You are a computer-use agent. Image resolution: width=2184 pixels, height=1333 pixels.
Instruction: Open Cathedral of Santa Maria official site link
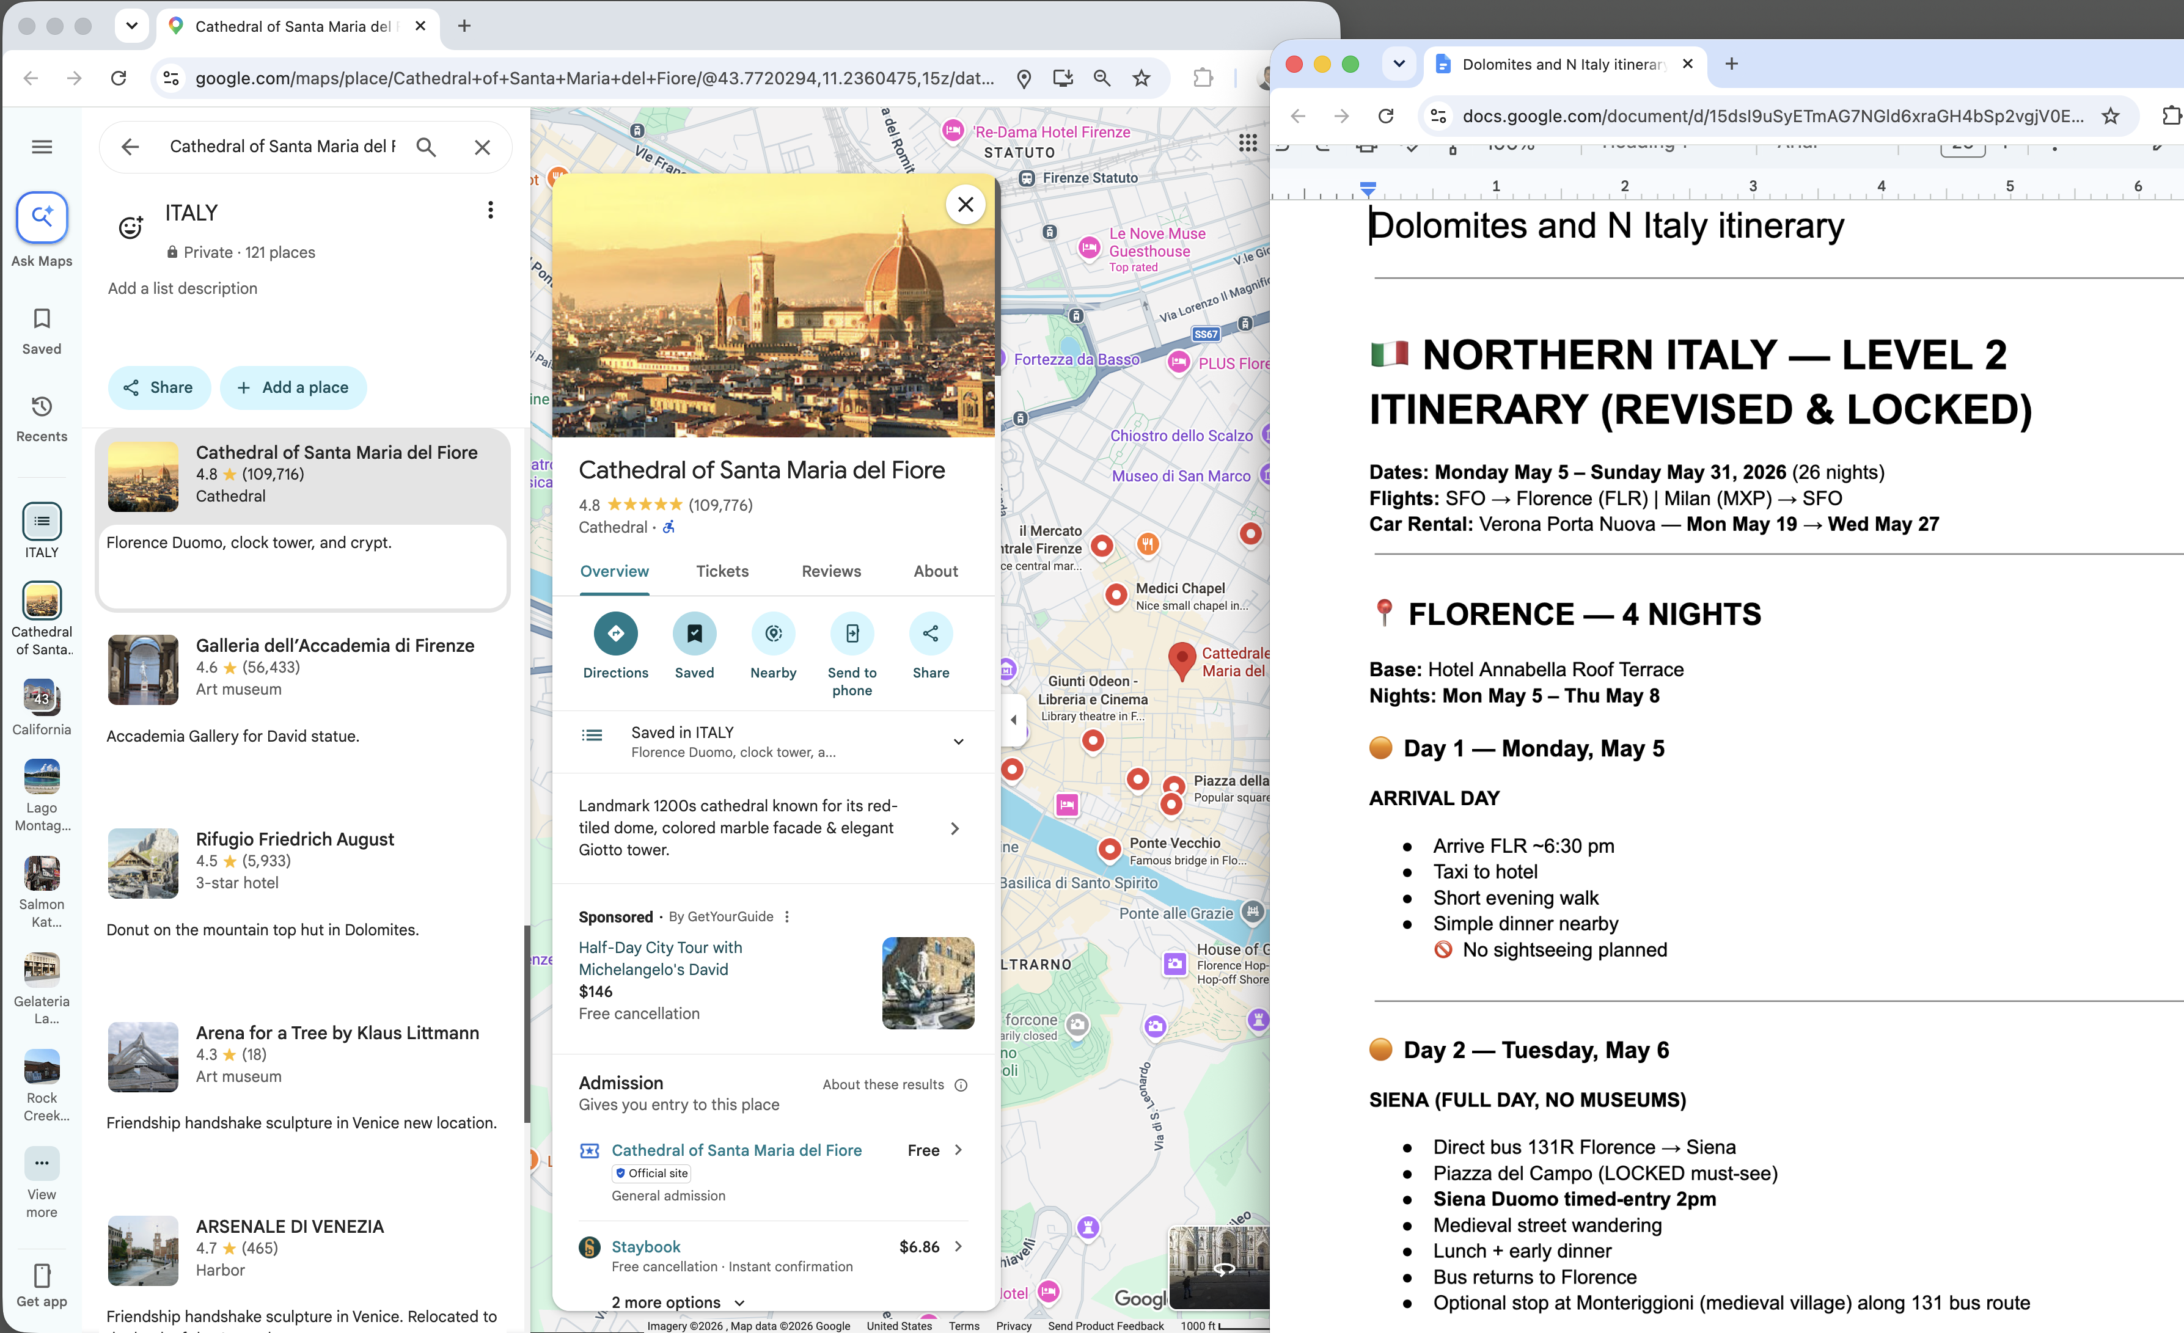(x=736, y=1150)
